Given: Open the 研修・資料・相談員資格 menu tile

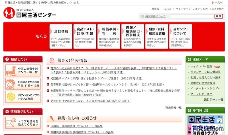Looking at the screenshot, I should (x=156, y=37).
